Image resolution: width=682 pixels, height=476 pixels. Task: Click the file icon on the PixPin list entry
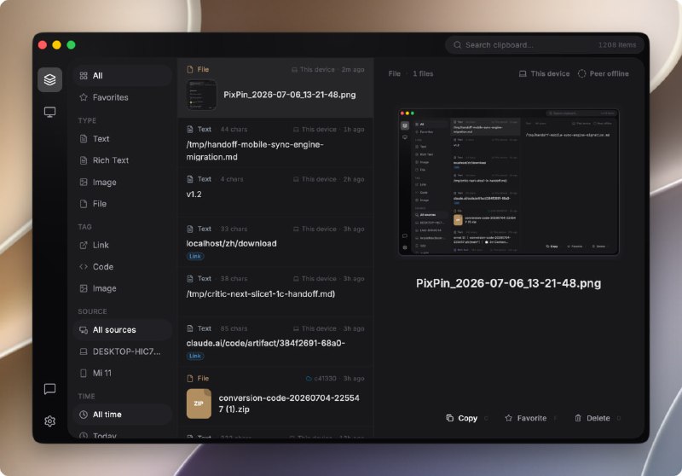(x=189, y=70)
